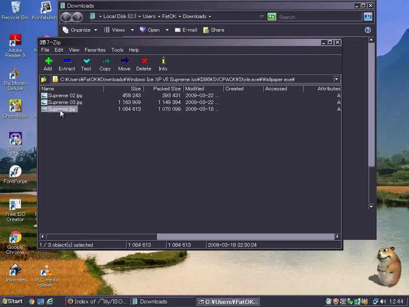Open Internet Explorer from quick launch

[x=50, y=301]
